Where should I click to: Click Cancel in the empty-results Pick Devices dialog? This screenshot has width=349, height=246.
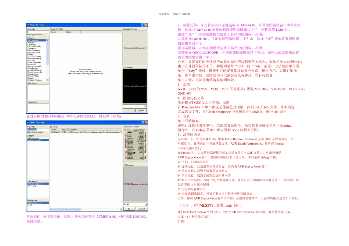click(141, 111)
